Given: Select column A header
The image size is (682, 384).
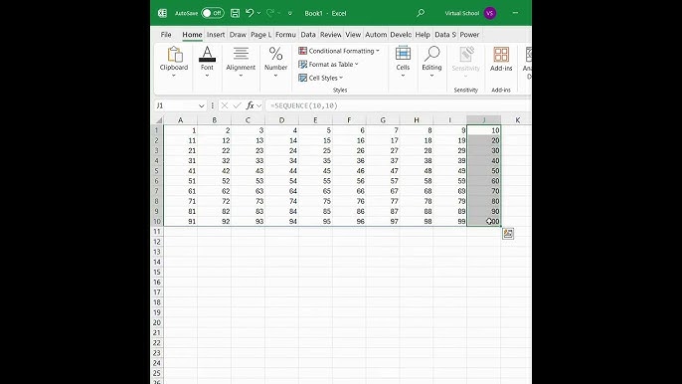Looking at the screenshot, I should pos(181,119).
